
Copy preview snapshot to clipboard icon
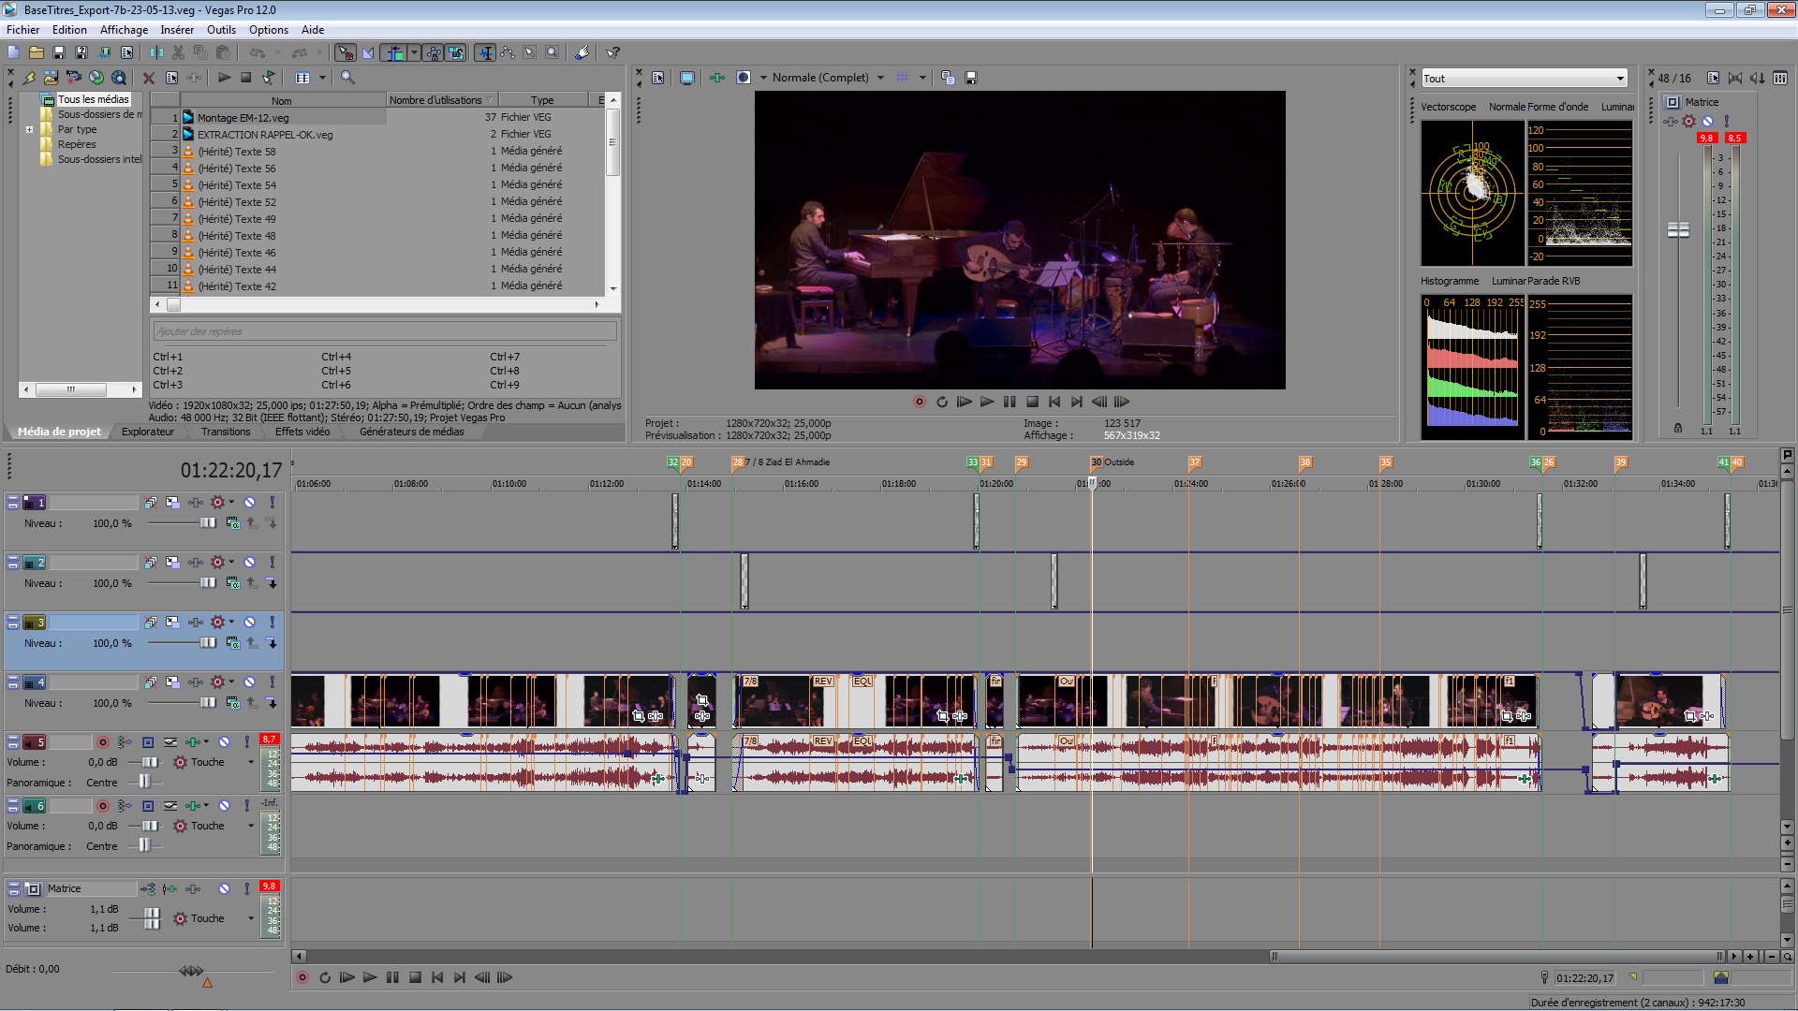(948, 78)
